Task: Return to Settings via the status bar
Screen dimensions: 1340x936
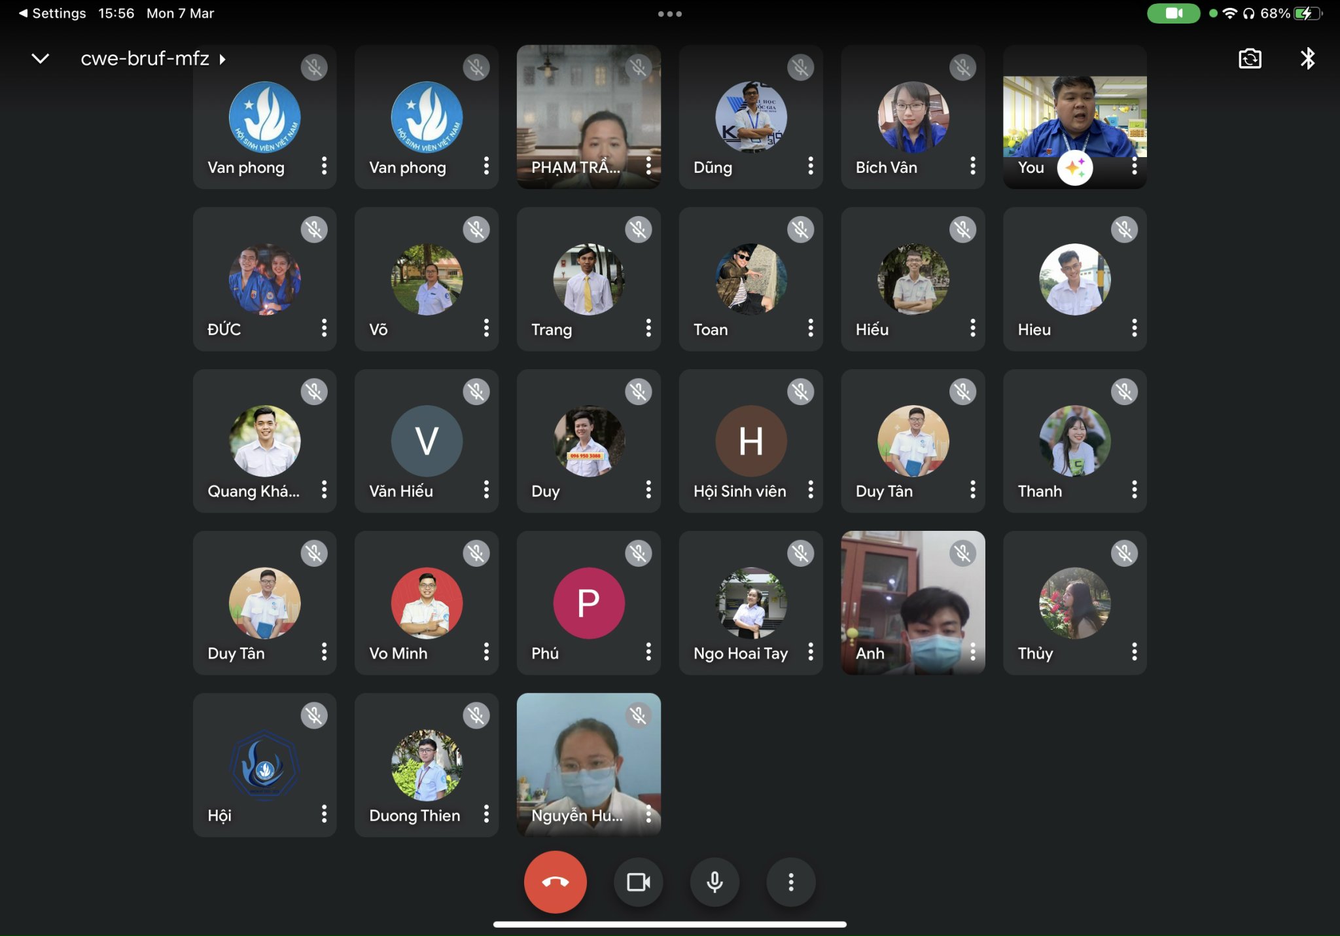Action: click(52, 13)
